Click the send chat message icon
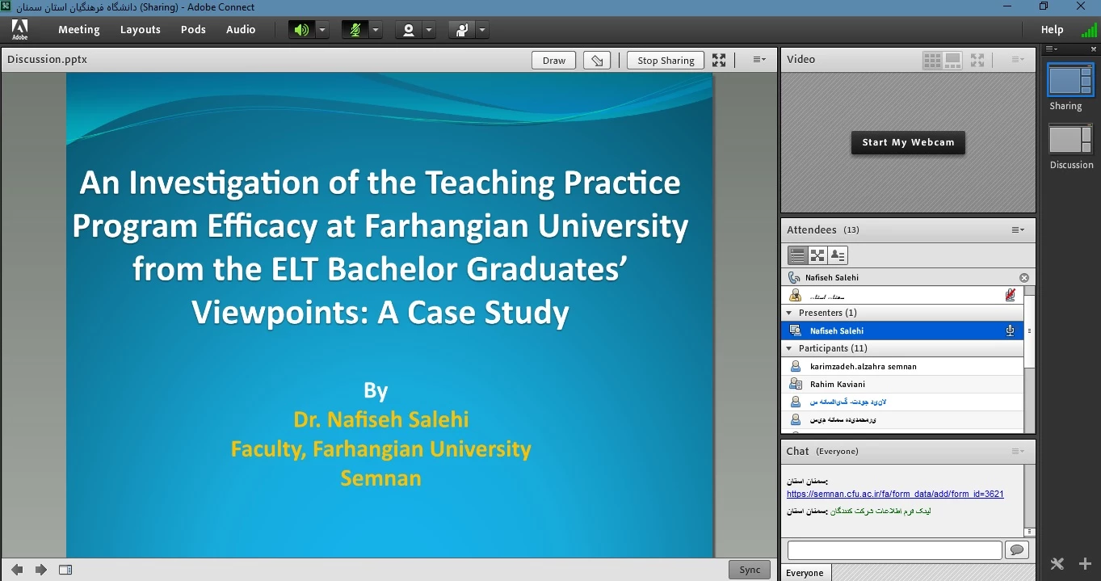Screen dimensions: 1101x581 1016,550
